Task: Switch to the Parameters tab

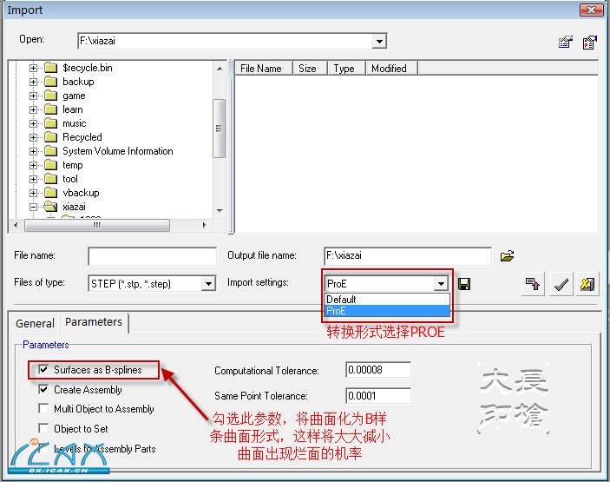Action: [x=94, y=322]
